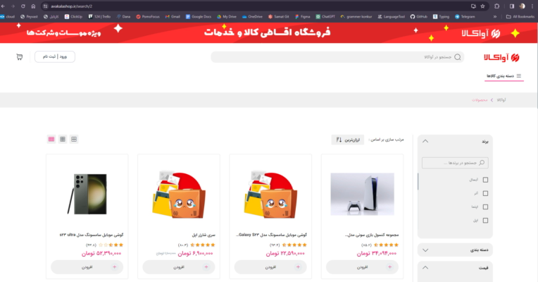Reload the page with the browser refresh icon
538x282 pixels.
[x=23, y=6]
